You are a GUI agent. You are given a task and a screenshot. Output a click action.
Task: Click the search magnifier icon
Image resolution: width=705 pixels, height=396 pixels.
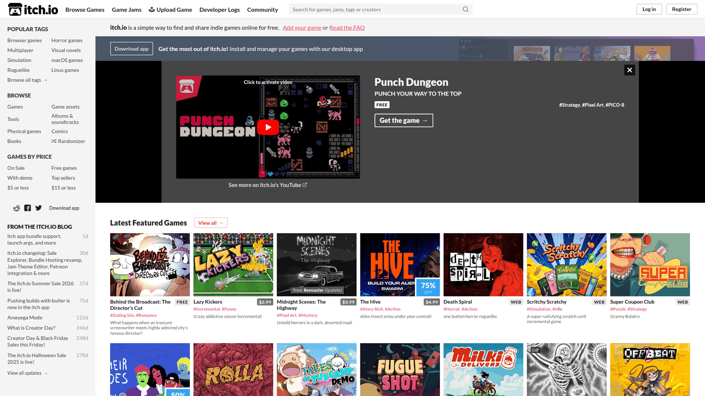tap(465, 9)
